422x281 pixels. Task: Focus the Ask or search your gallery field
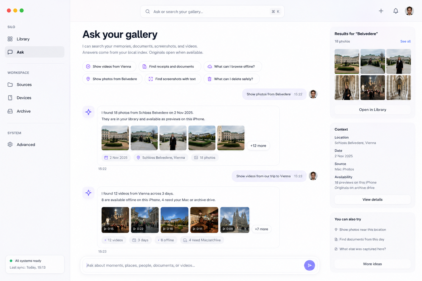(x=212, y=12)
